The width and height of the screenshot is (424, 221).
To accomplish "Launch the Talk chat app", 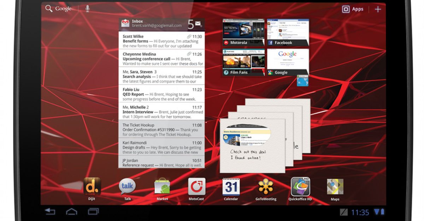I will pos(127,187).
